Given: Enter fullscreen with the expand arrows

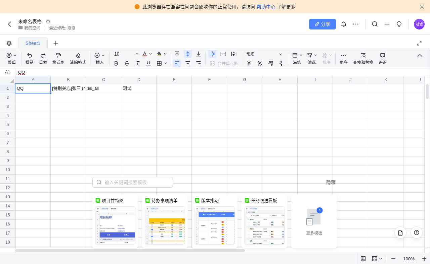Looking at the screenshot, I should 419,43.
